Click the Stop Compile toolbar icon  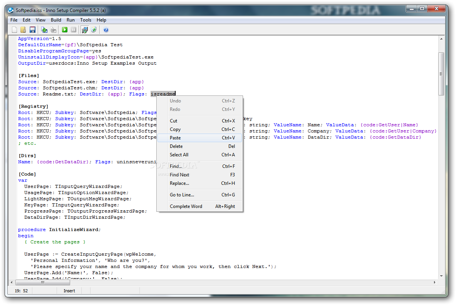tap(53, 30)
